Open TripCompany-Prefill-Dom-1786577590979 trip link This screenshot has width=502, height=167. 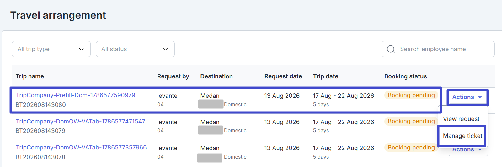76,95
